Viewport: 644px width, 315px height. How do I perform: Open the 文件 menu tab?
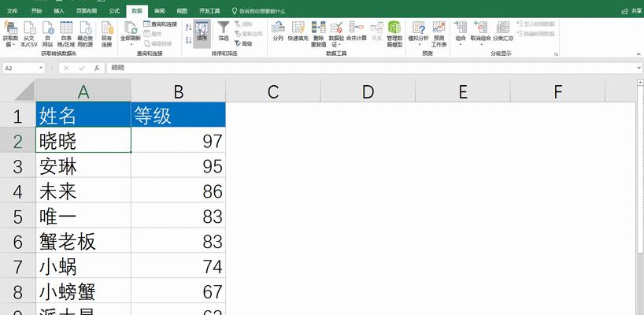coord(13,11)
